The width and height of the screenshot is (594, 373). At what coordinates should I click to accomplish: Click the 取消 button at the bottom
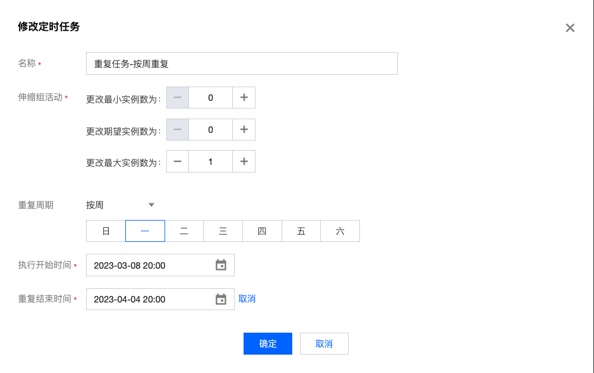tap(324, 343)
